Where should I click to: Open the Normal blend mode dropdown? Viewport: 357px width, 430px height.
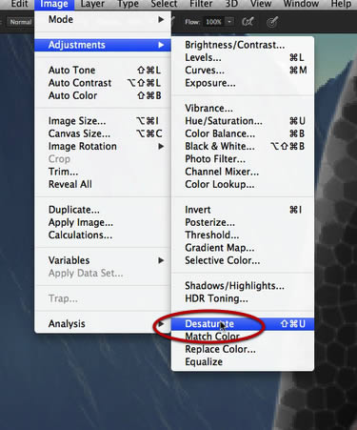pos(20,22)
